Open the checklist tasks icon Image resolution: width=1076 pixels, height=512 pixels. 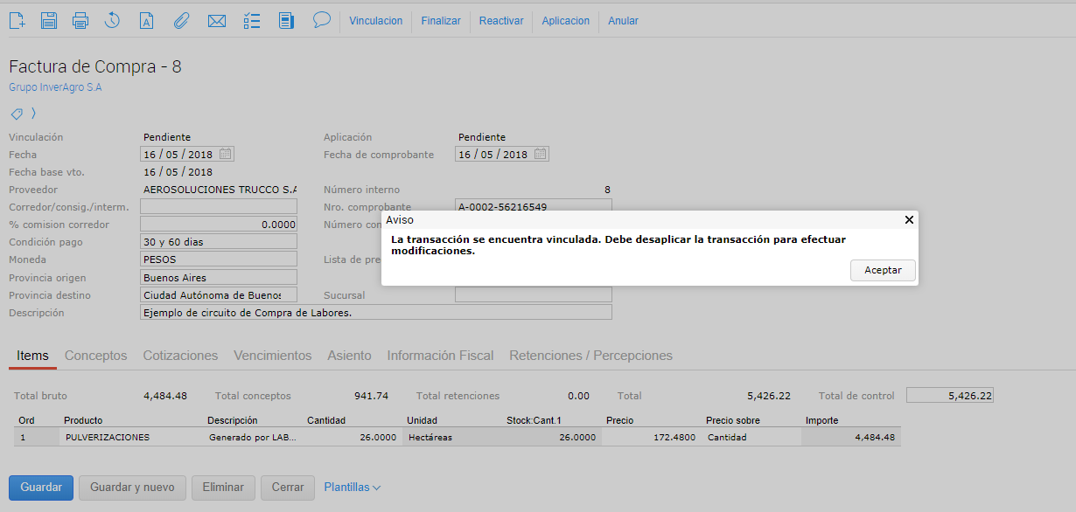252,20
